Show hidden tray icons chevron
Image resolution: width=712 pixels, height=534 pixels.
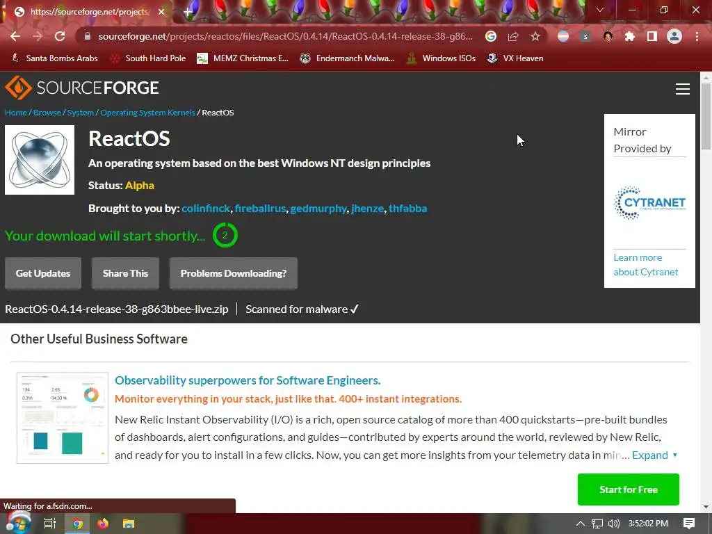[580, 524]
